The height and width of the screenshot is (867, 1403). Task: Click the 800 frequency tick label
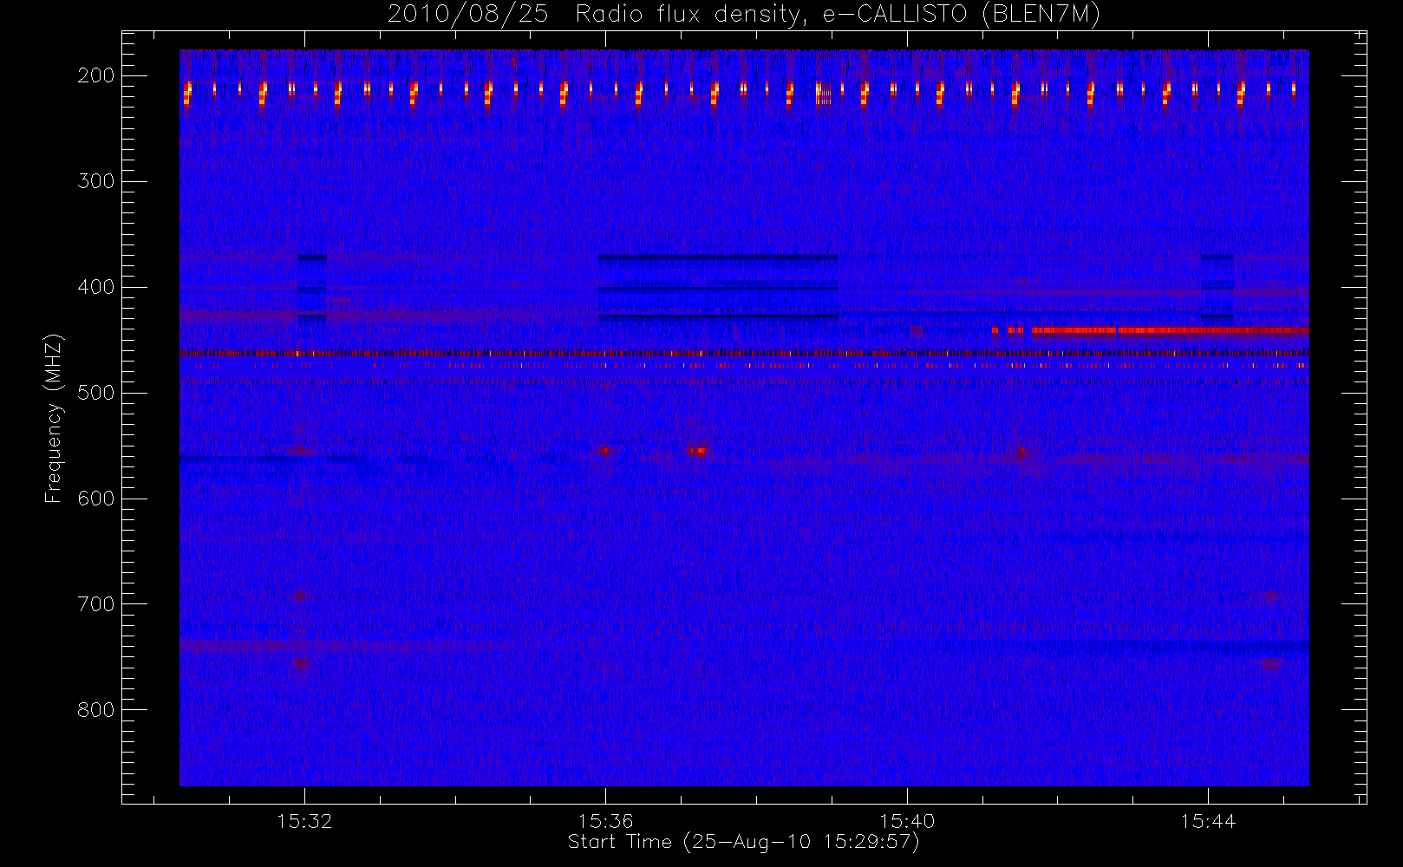[x=96, y=710]
